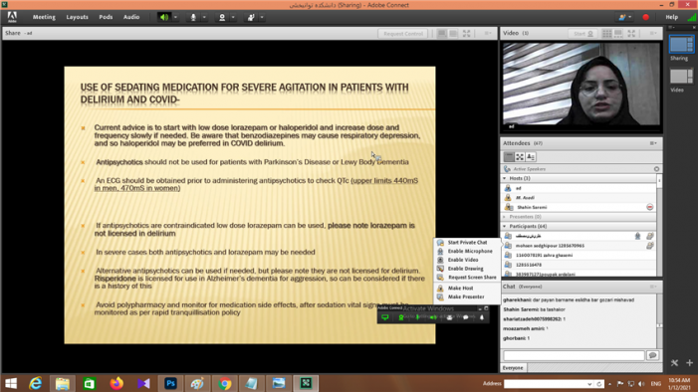Open the webcam options dropdown arrow
Image resolution: width=698 pixels, height=392 pixels.
coord(233,17)
